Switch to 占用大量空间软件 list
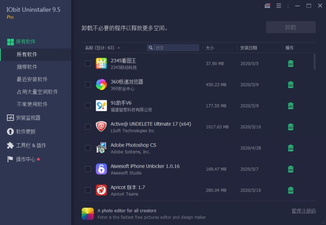The image size is (326, 225). coord(37,92)
